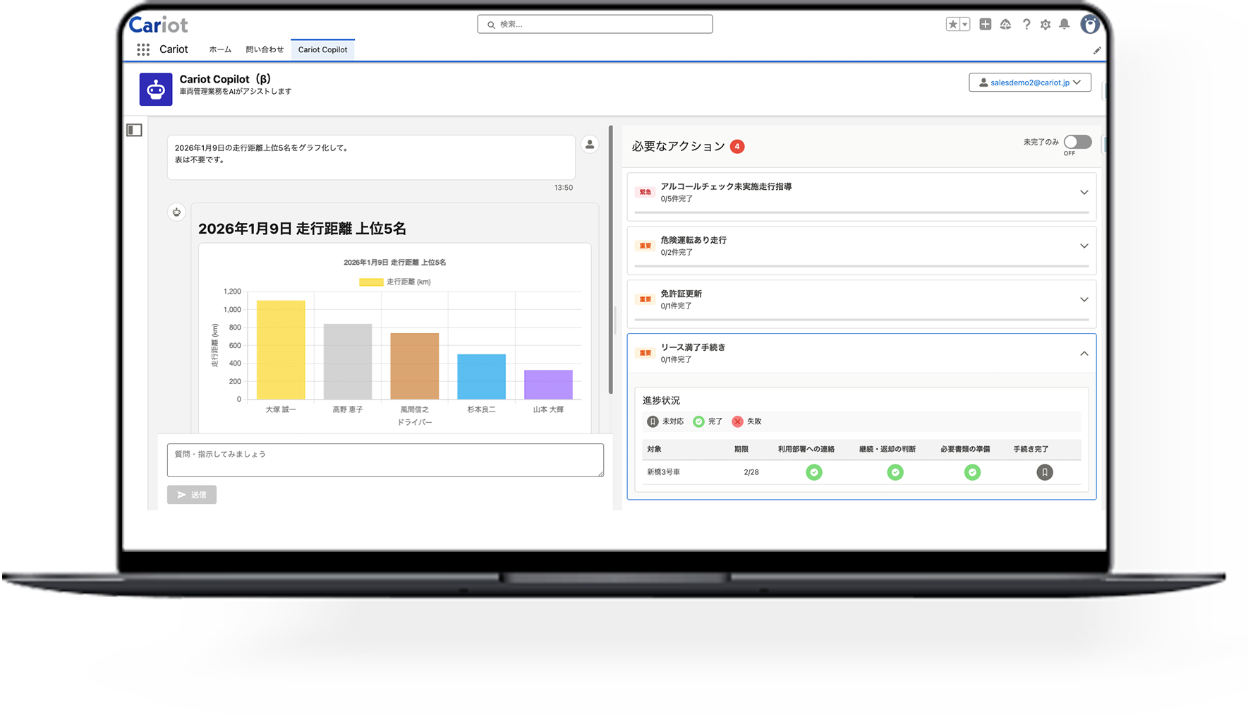Click the Help question mark icon

[1026, 24]
